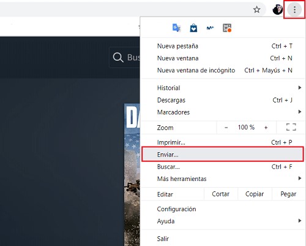
Task: Click the 100 % zoom value
Action: point(246,127)
